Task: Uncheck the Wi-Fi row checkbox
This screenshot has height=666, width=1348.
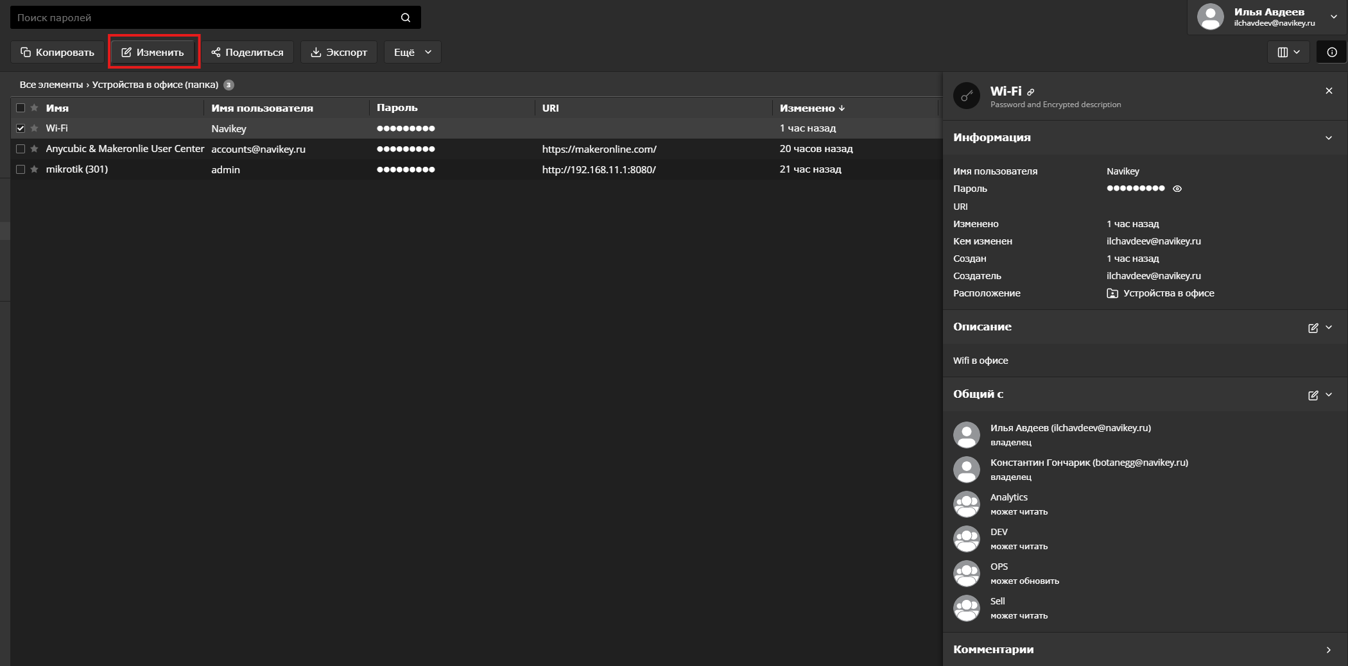Action: (21, 128)
